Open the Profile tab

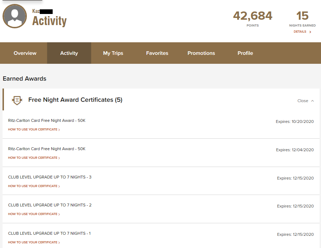(x=245, y=53)
